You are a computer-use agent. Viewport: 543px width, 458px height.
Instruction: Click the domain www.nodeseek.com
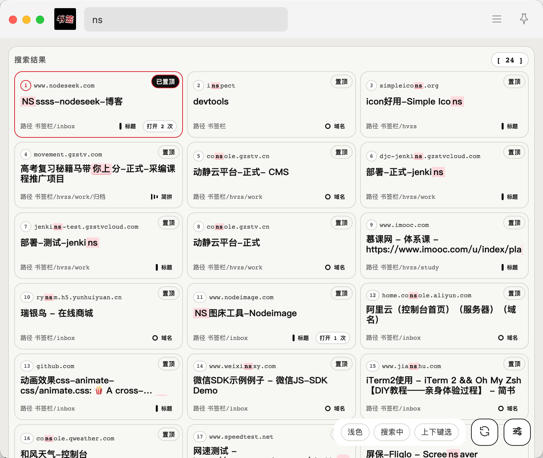(64, 85)
